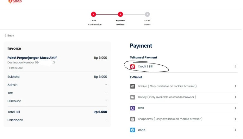Click the item price Rp 6.000 beside package name
Image resolution: width=243 pixels, height=139 pixels.
[100, 58]
